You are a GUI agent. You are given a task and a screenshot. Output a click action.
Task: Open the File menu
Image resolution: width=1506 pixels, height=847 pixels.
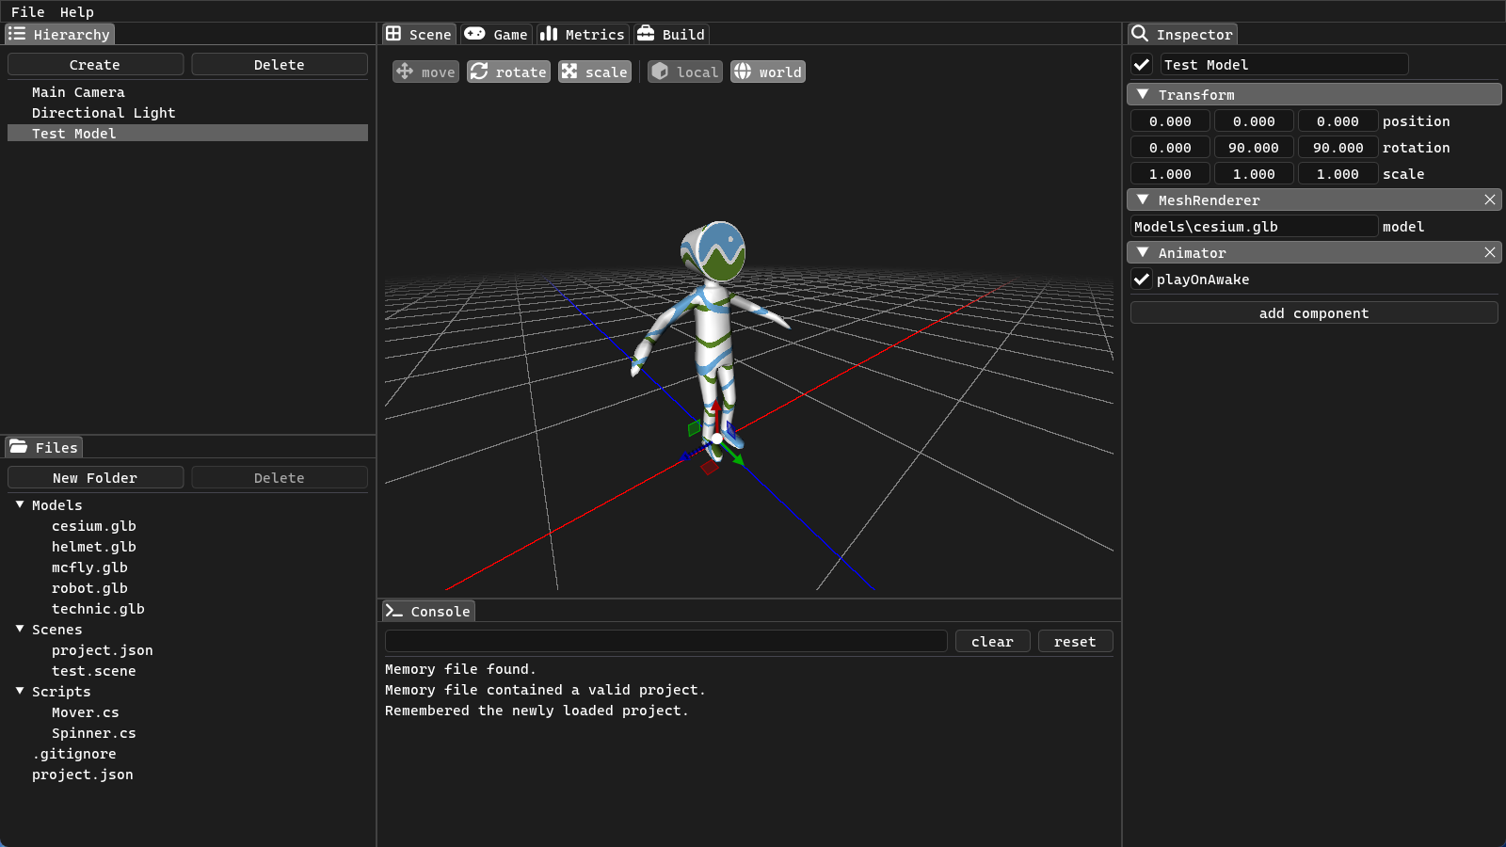[26, 11]
